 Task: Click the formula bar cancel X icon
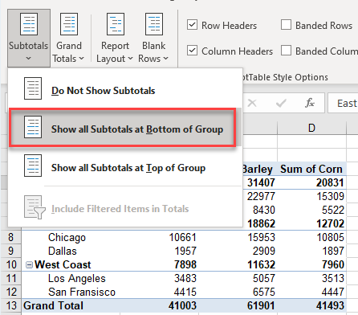point(252,103)
